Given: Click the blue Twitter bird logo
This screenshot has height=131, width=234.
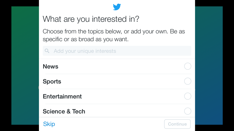Looking at the screenshot, I should click(x=117, y=7).
